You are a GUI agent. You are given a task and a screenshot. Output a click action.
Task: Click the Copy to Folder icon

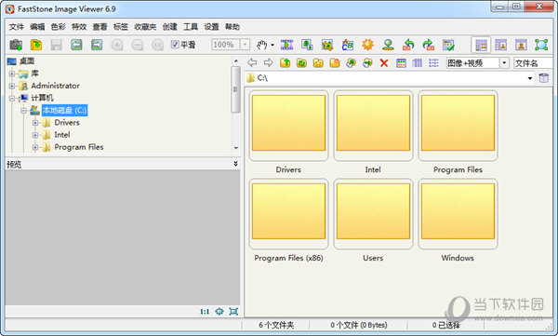coord(351,63)
